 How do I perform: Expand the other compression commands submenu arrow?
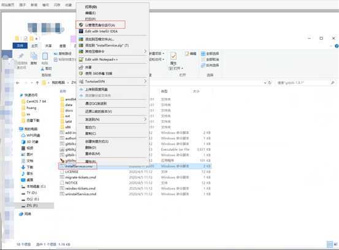pyautogui.click(x=145, y=51)
